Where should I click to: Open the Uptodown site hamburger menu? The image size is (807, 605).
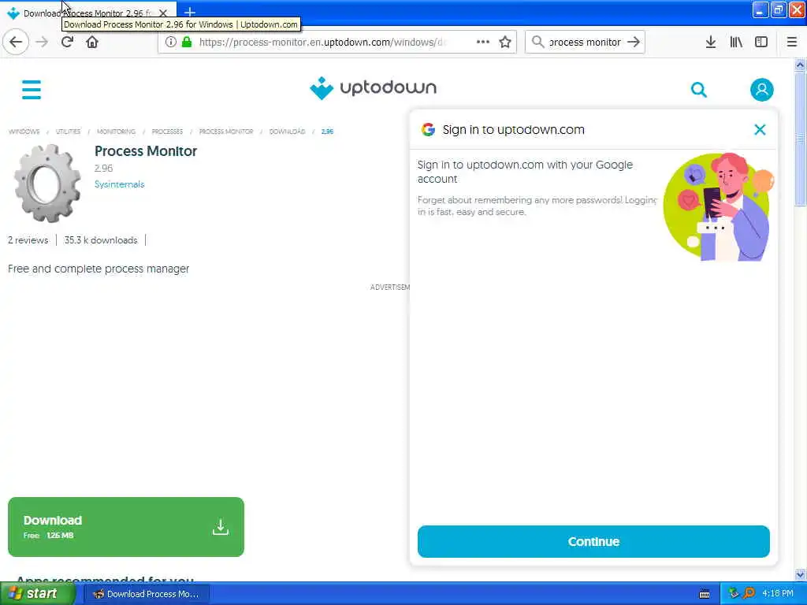tap(32, 90)
